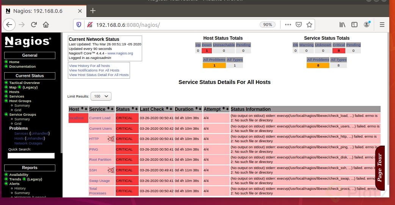Open History under Alerts
The image size is (395, 205).
pos(20,188)
